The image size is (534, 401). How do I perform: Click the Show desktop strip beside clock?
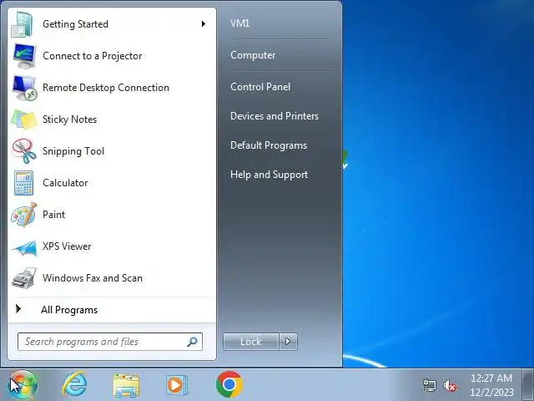pyautogui.click(x=528, y=384)
